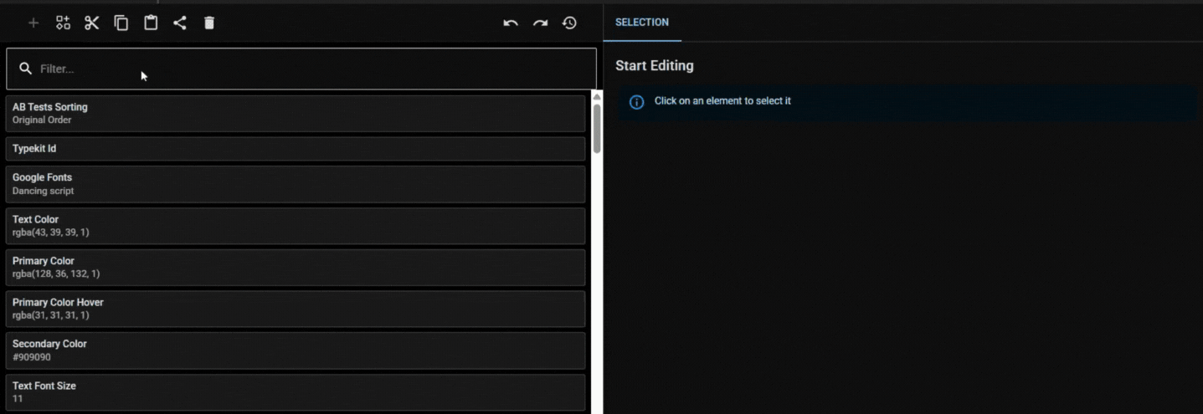Screen dimensions: 1203x414
Task: Click the 'Original Order' value
Action: [42, 120]
